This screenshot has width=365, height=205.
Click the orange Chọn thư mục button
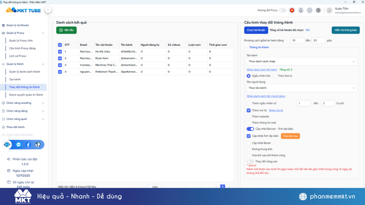(x=290, y=136)
